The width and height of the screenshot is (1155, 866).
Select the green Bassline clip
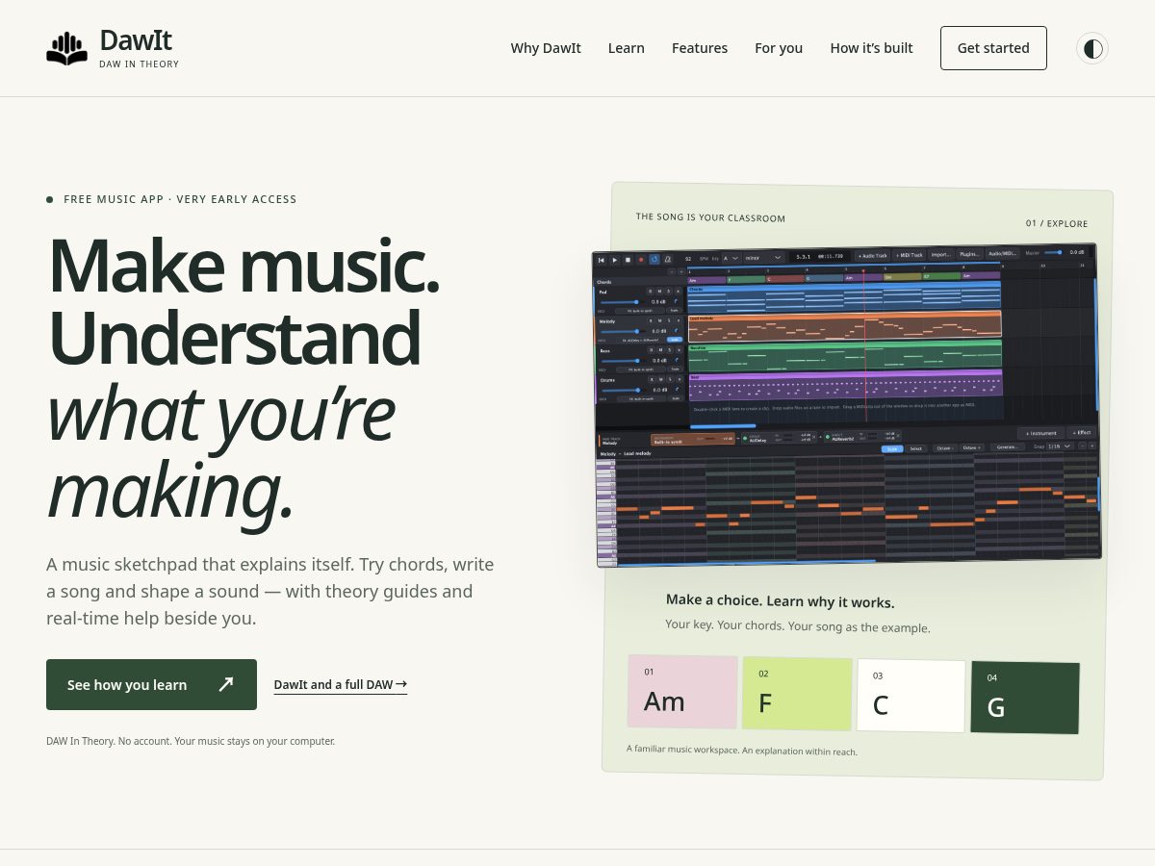pos(844,356)
